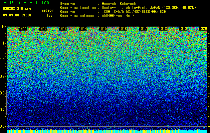This screenshot has height=133, width=210.
Task: Click the meteor count value 122
Action: [49, 15]
